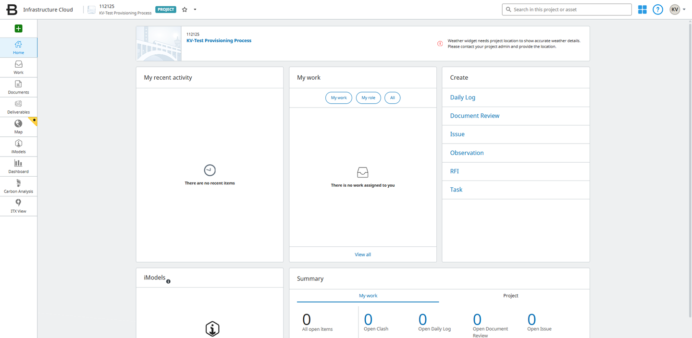Go to Deliverables in sidebar
This screenshot has width=692, height=338.
coord(18,107)
